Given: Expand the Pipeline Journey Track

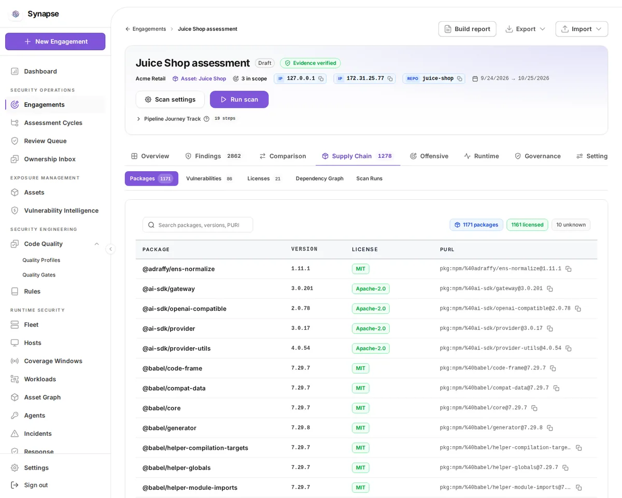Looking at the screenshot, I should 138,119.
